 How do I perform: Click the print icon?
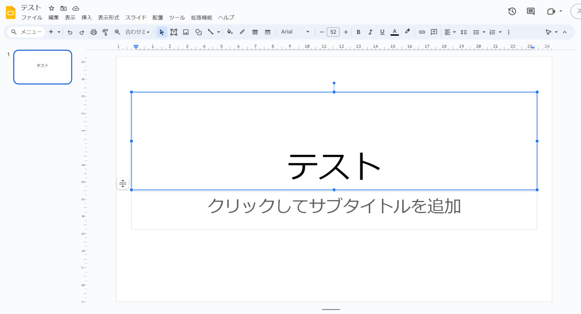click(93, 32)
